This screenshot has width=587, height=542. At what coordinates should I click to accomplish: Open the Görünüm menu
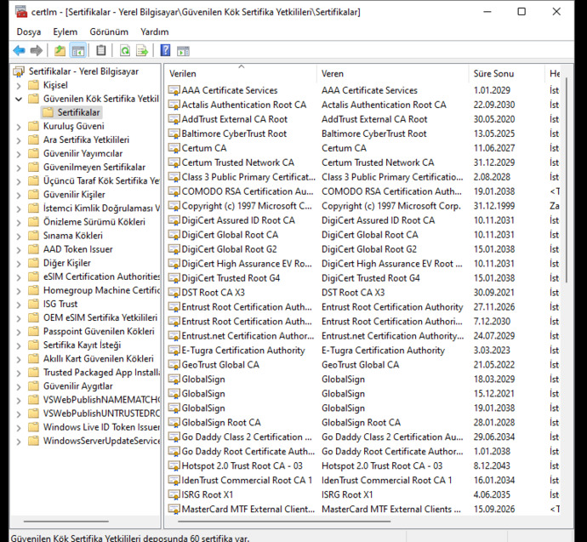109,31
